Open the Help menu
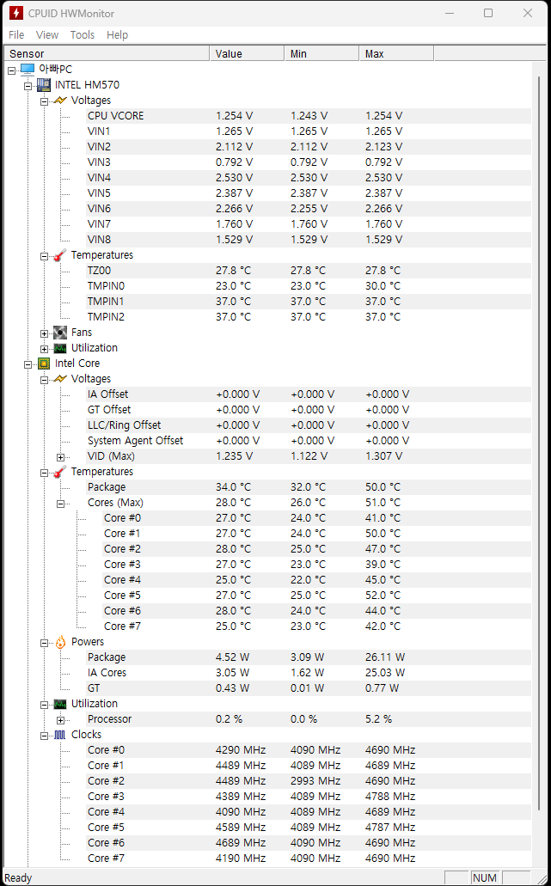 pos(117,35)
